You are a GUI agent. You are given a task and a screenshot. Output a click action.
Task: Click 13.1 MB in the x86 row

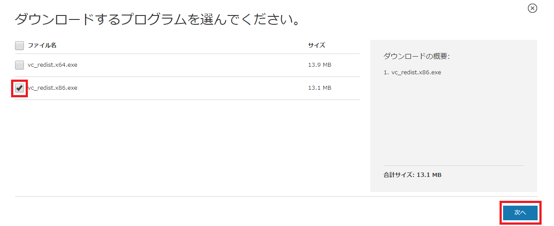point(320,88)
